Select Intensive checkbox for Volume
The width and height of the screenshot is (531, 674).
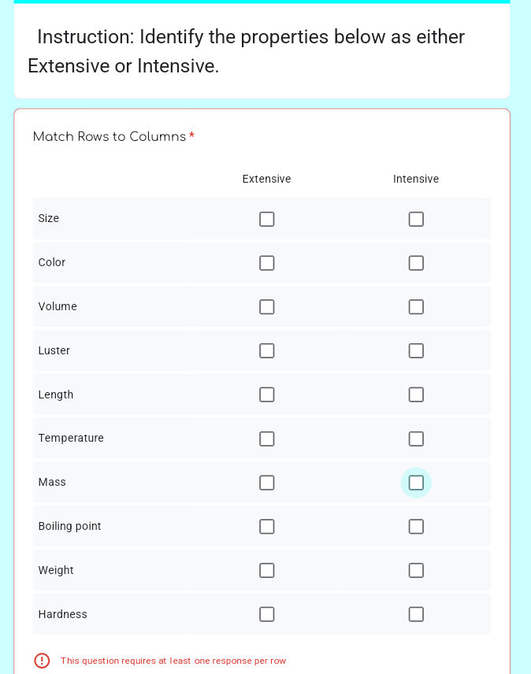point(416,307)
